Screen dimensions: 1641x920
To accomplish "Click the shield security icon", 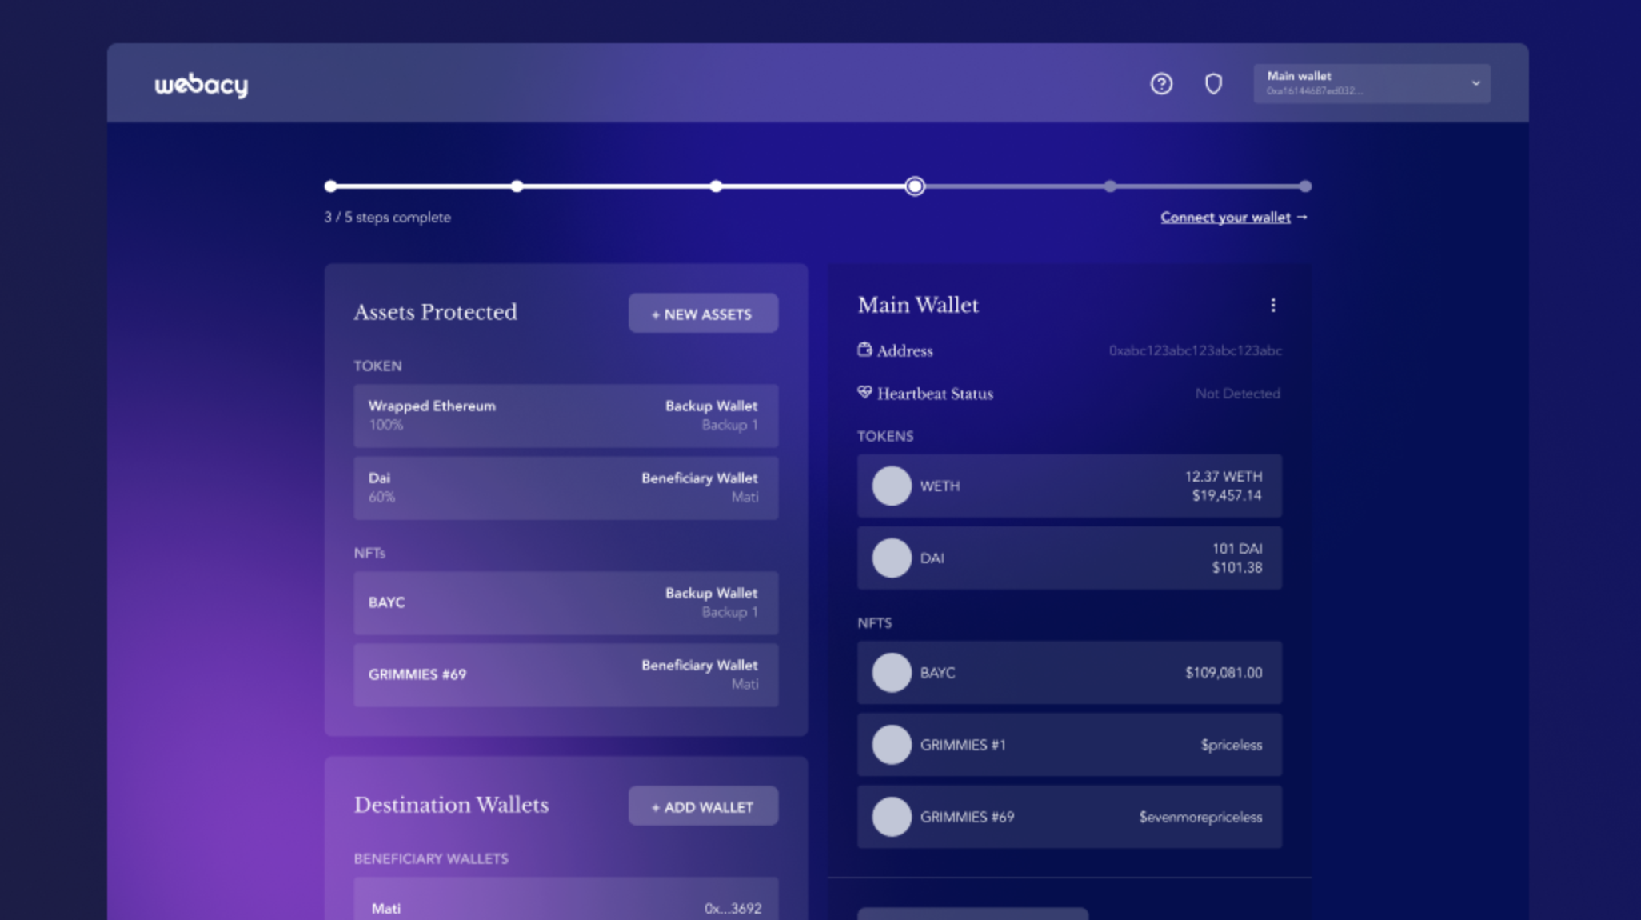I will (1213, 84).
